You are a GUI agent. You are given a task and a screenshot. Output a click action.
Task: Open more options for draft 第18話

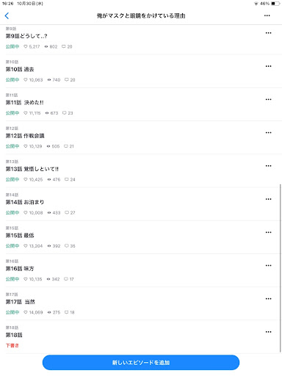pyautogui.click(x=268, y=332)
